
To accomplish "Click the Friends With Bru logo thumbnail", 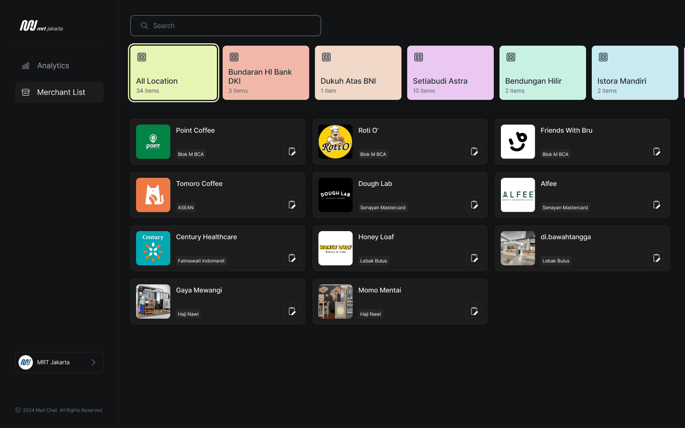I will point(518,142).
